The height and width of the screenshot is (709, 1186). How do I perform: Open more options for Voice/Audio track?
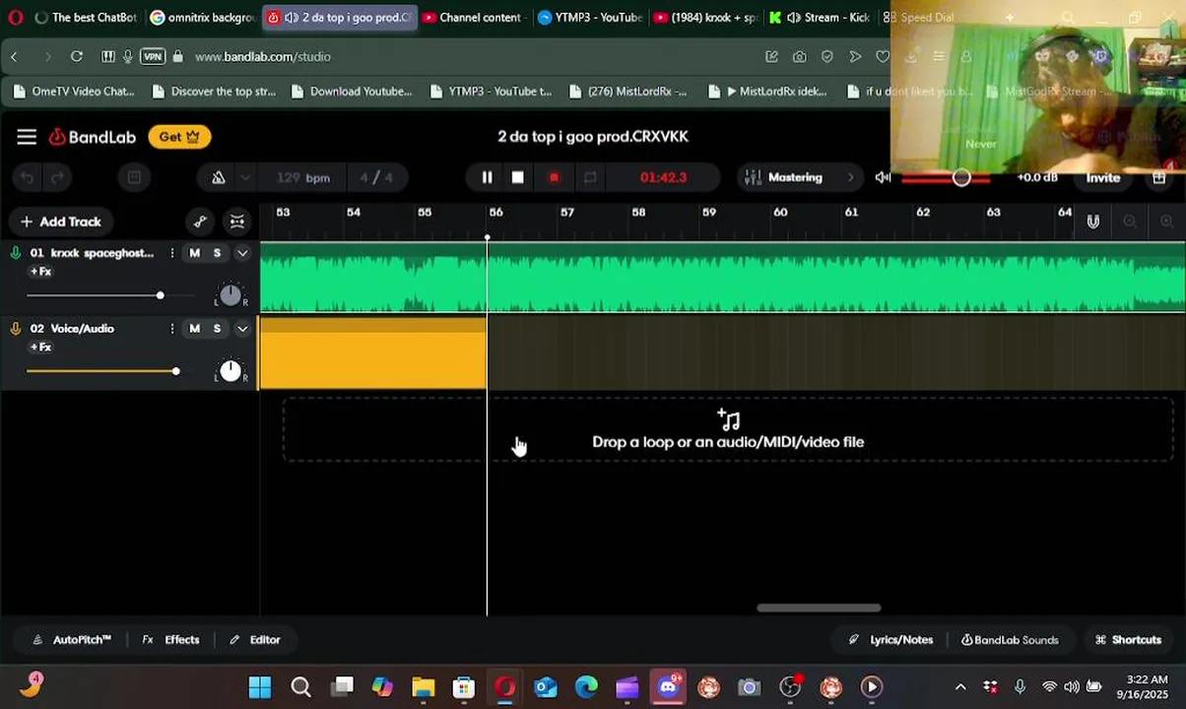coord(172,329)
